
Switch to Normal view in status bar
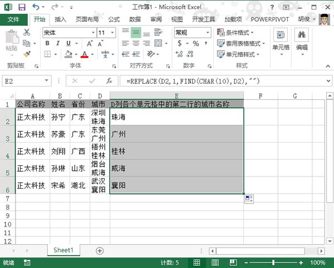tap(197, 262)
